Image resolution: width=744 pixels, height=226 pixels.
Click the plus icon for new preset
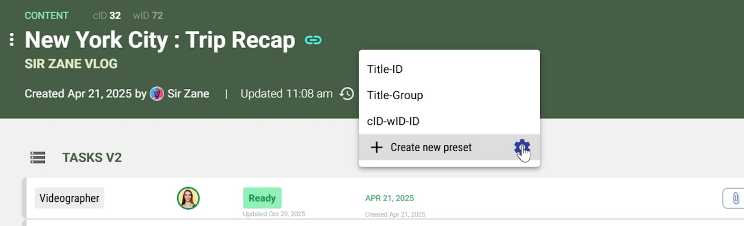pos(376,148)
